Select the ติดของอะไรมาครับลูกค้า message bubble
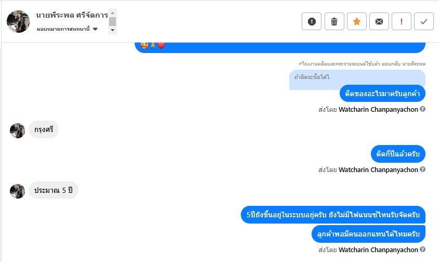 pos(382,94)
